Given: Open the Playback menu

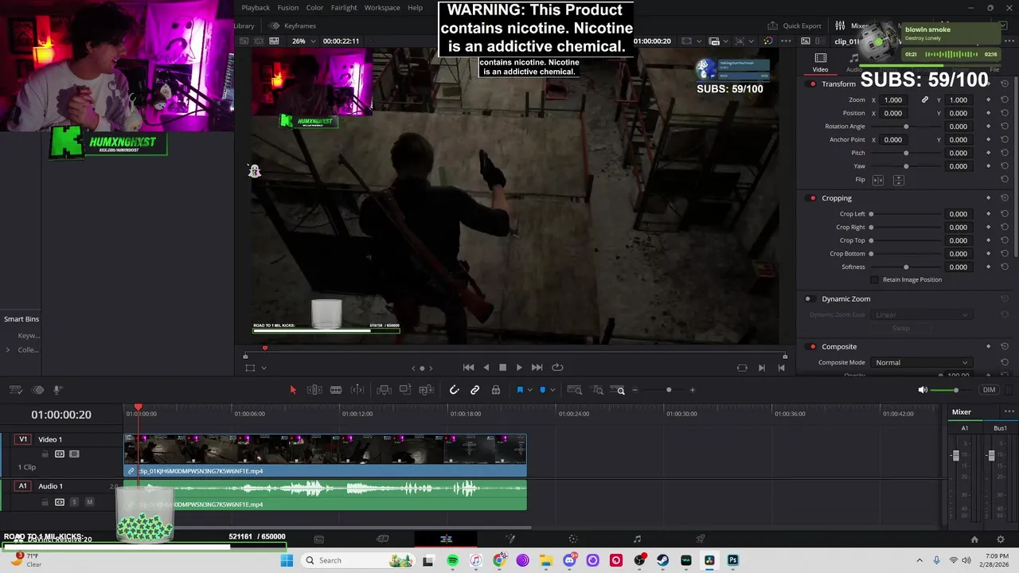Looking at the screenshot, I should 256,7.
